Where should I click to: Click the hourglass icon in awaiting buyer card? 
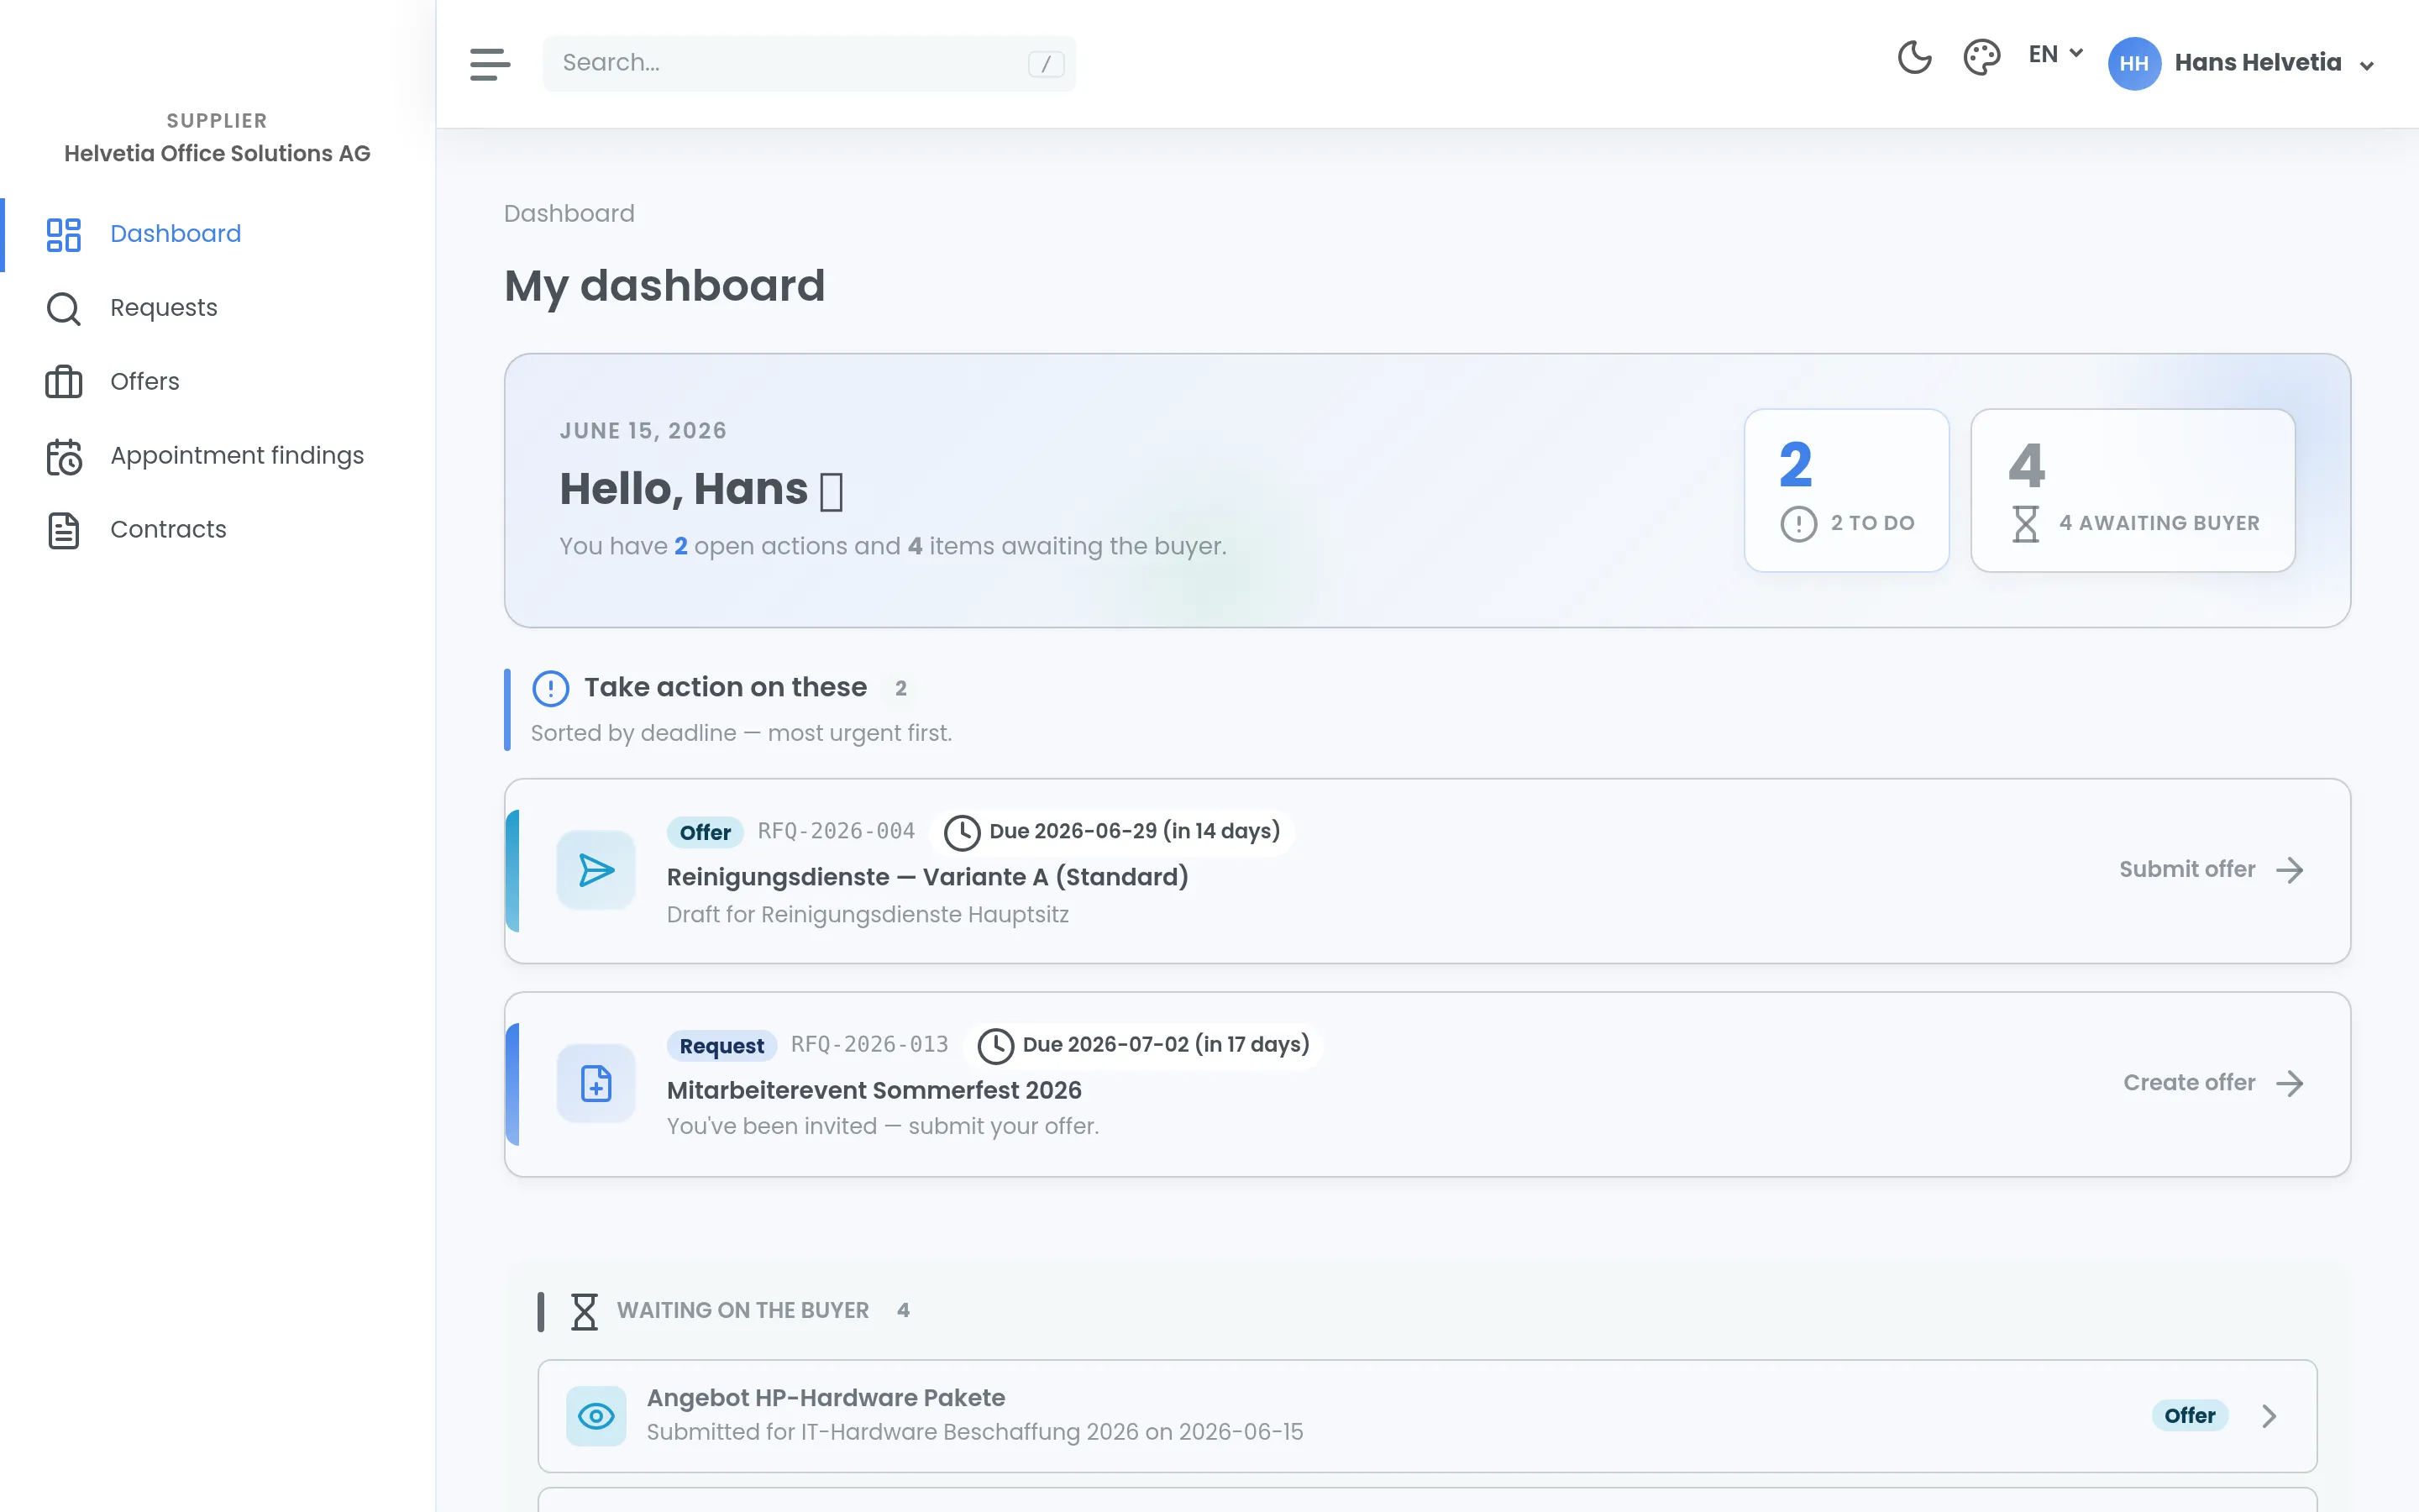[x=2025, y=523]
